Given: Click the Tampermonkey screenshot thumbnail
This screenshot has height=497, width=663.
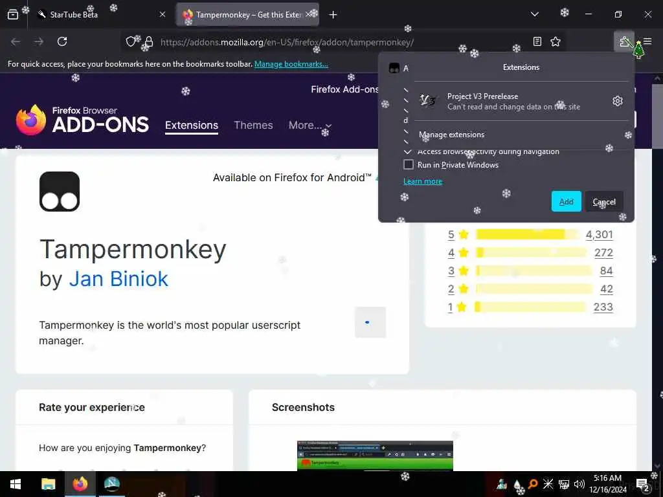Looking at the screenshot, I should pos(375,456).
